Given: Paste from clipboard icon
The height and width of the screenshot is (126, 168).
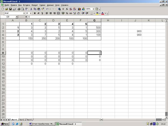Looking at the screenshot, I should tap(39, 9).
